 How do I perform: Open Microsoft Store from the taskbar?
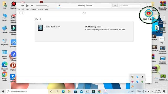(x=75, y=91)
